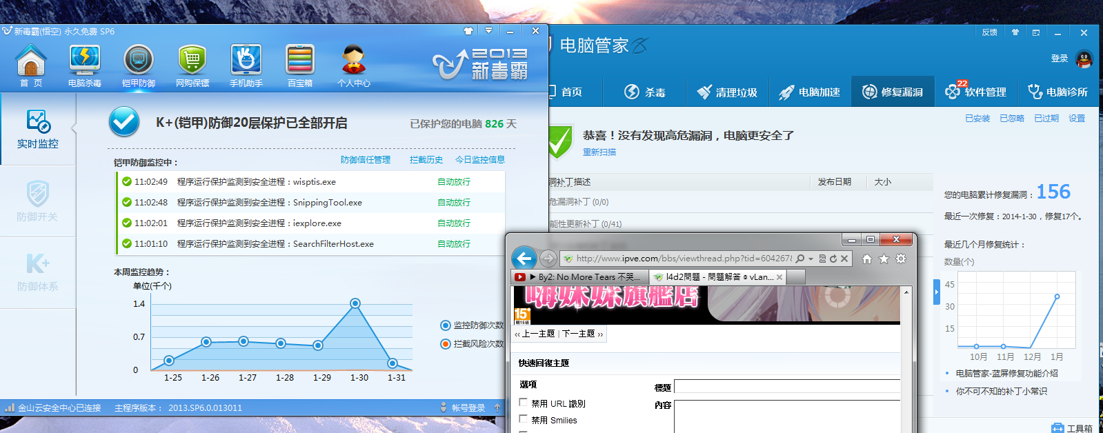This screenshot has height=433, width=1103.
Task: Click the skin shirt icon in 电脑管家 title bar
Action: tap(1015, 32)
